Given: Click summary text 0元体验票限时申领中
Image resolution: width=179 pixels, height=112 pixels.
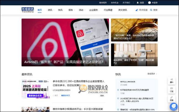Looking at the screenshot, I should tap(62, 90).
